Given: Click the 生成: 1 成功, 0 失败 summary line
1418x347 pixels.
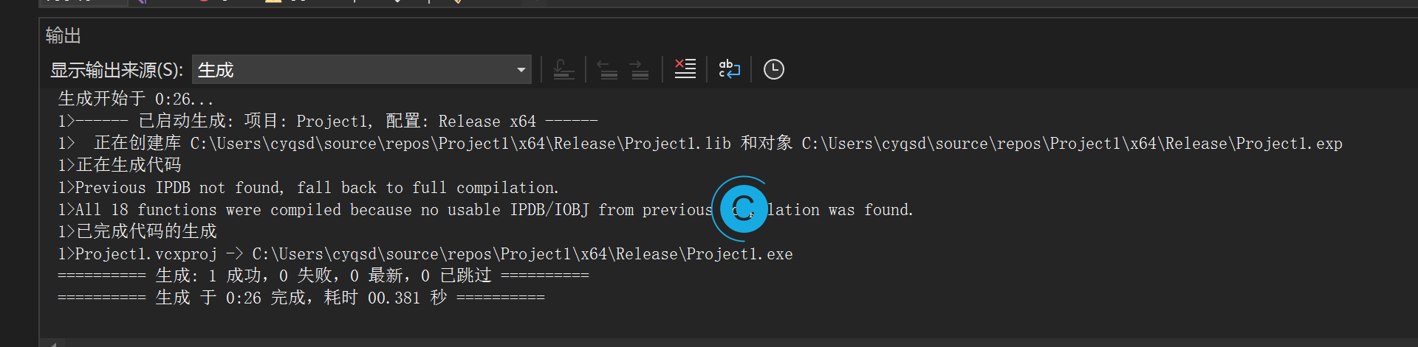Looking at the screenshot, I should tap(323, 276).
